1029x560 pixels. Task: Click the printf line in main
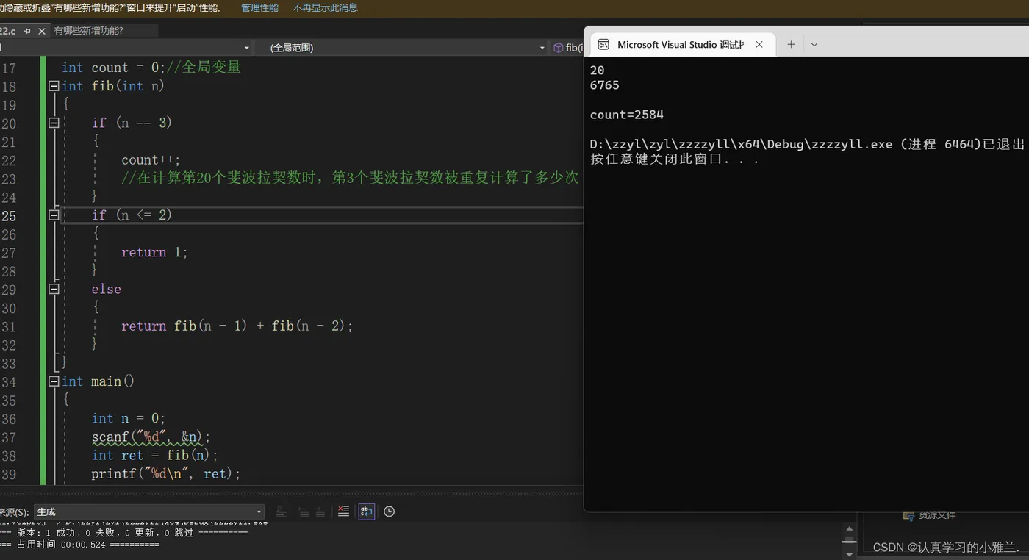(x=166, y=474)
